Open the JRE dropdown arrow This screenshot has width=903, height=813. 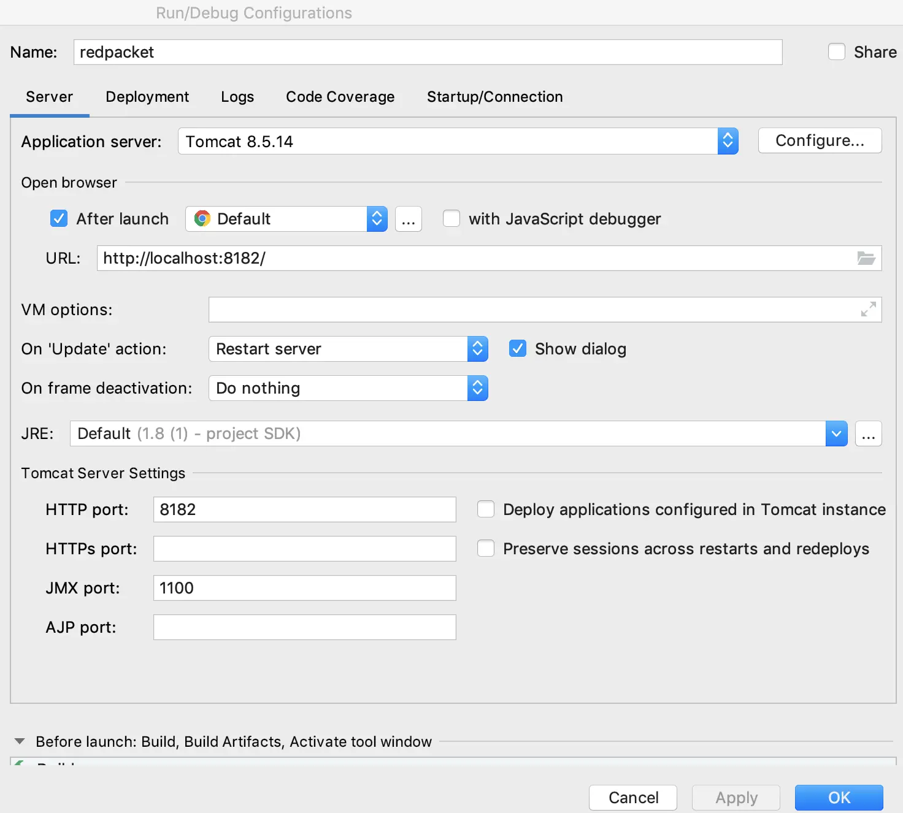pyautogui.click(x=836, y=434)
